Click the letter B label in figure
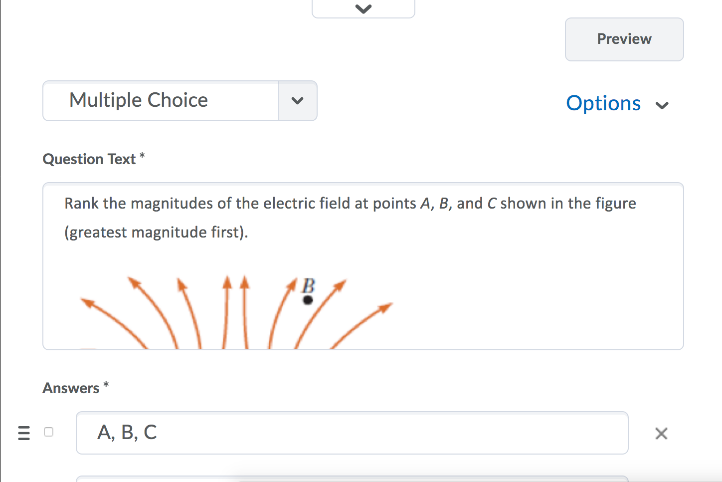The image size is (722, 482). (x=309, y=286)
